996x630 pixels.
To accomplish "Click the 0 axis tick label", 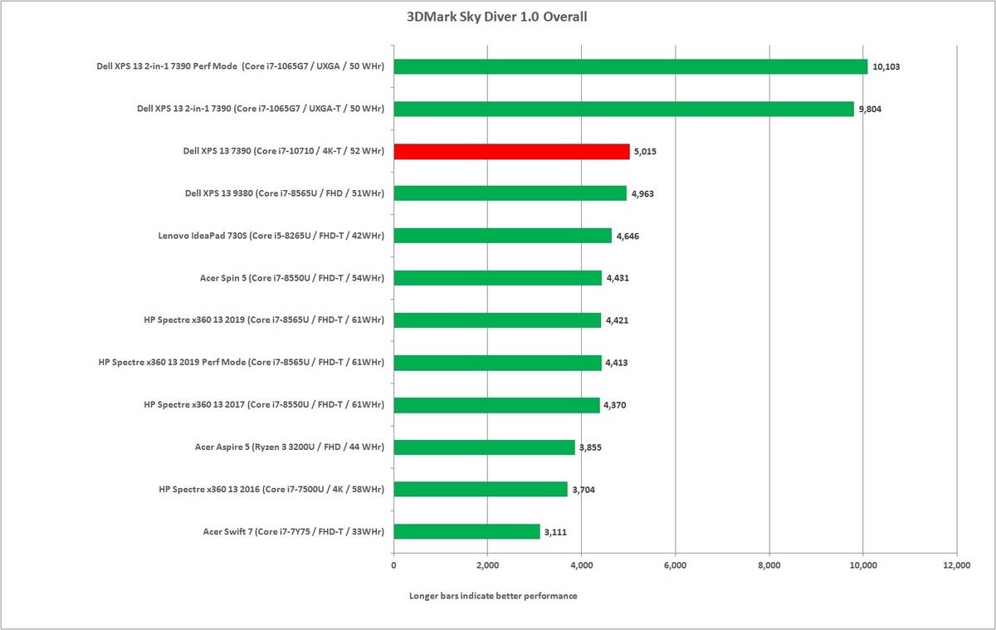I will (x=393, y=566).
